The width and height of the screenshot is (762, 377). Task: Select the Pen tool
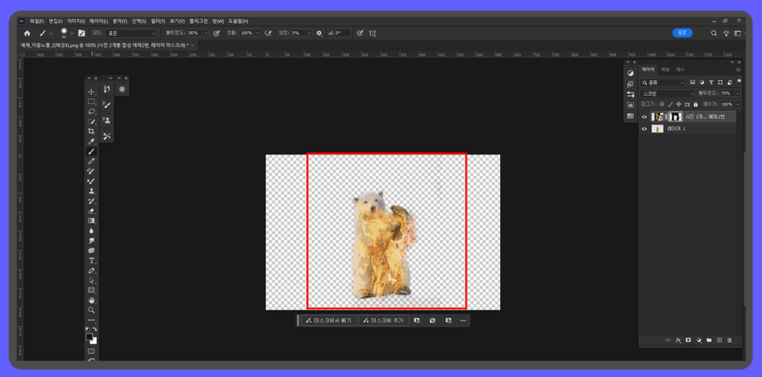pyautogui.click(x=92, y=270)
